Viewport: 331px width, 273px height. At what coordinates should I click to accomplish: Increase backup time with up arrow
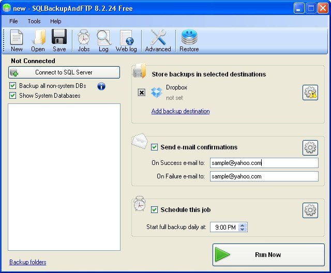tap(243, 225)
